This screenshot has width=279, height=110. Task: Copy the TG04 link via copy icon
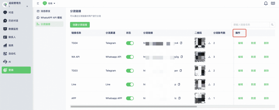coord(181,43)
